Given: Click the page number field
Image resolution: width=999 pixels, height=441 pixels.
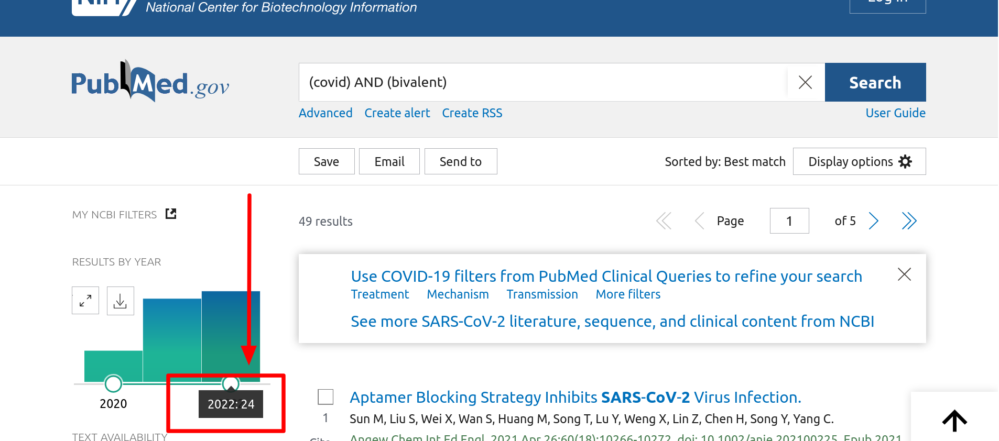Looking at the screenshot, I should pos(789,221).
